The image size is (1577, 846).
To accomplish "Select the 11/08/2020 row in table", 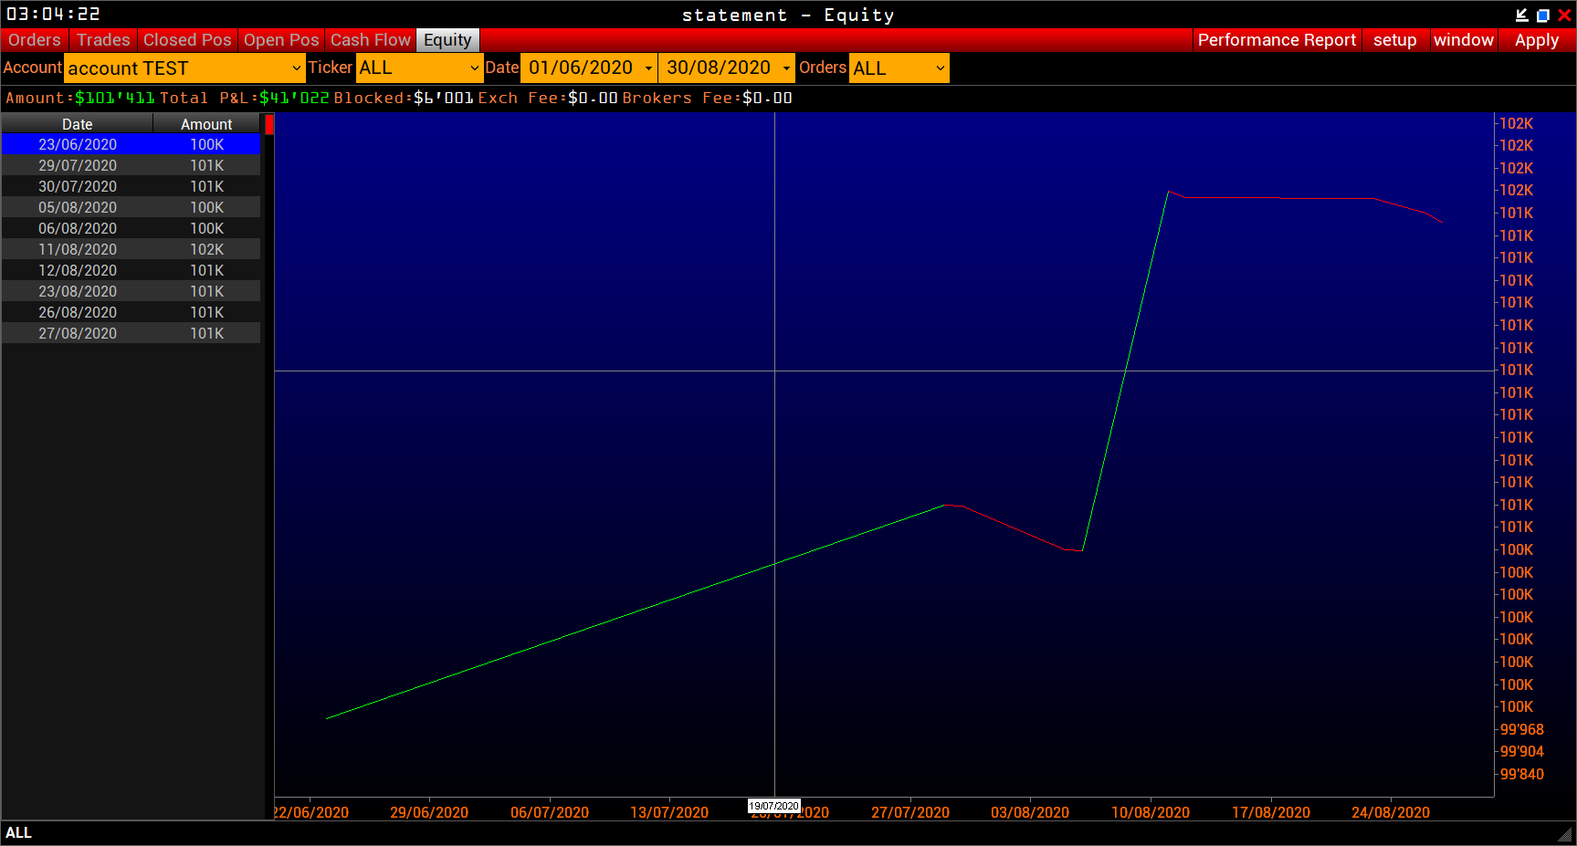I will 131,249.
